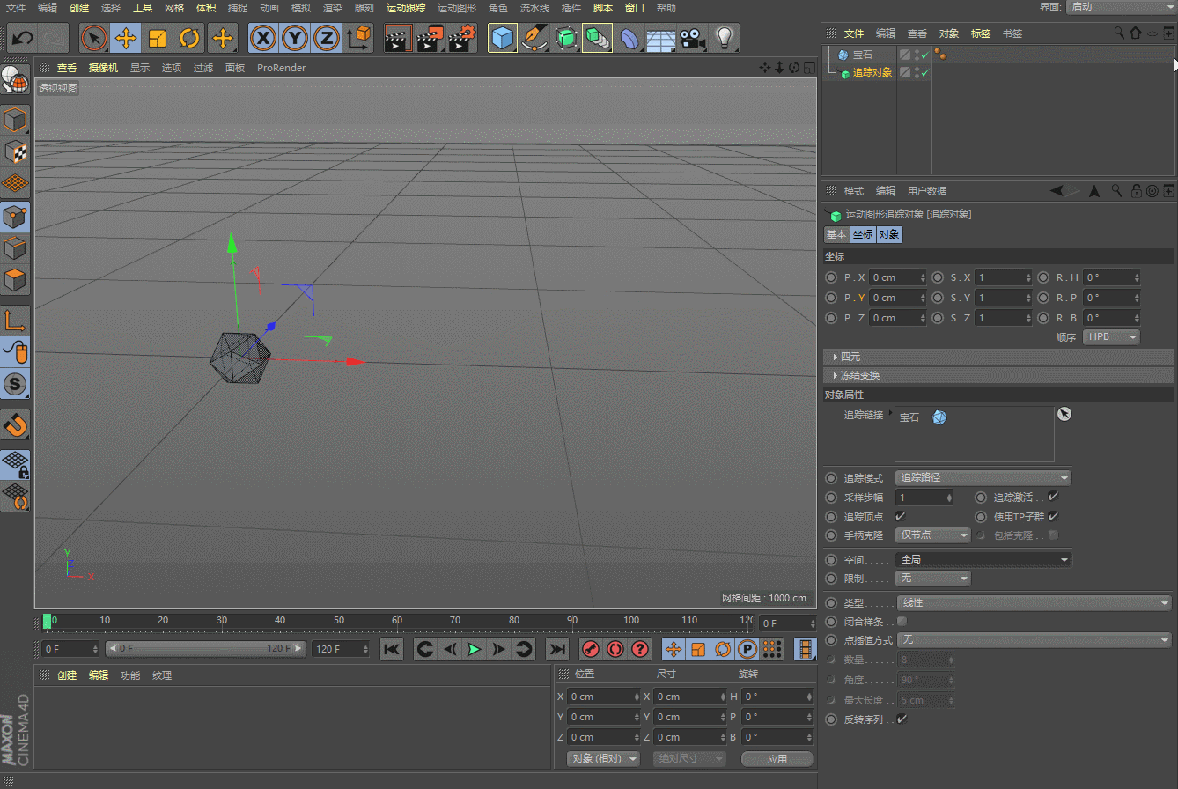Open the spline pen tool
The height and width of the screenshot is (789, 1178).
pos(534,38)
